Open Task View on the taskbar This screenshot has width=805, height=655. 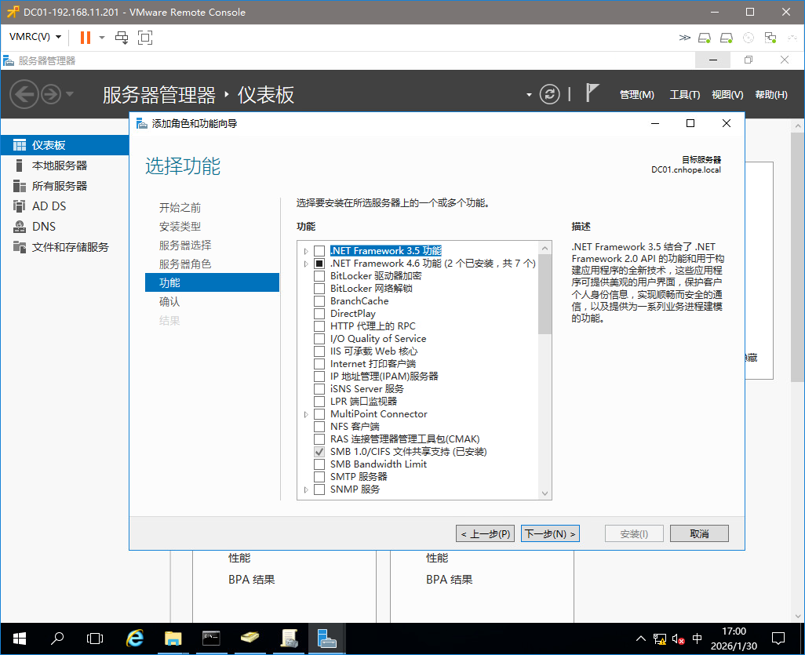(95, 639)
